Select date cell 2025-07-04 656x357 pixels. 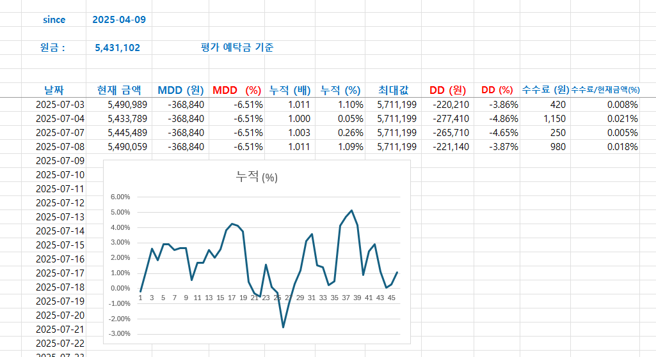point(54,119)
